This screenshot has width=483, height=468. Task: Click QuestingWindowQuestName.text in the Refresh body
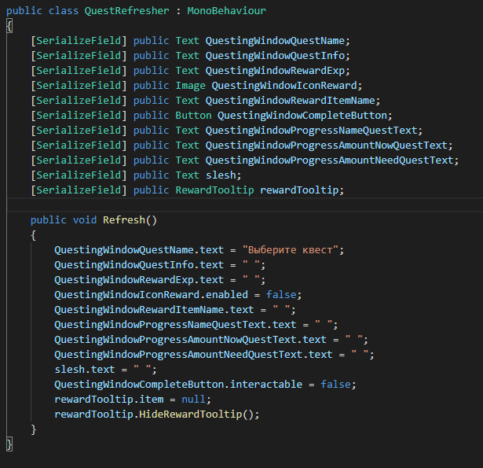[139, 250]
